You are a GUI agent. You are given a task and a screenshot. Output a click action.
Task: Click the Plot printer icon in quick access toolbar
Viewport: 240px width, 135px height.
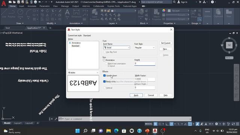tap(35, 2)
